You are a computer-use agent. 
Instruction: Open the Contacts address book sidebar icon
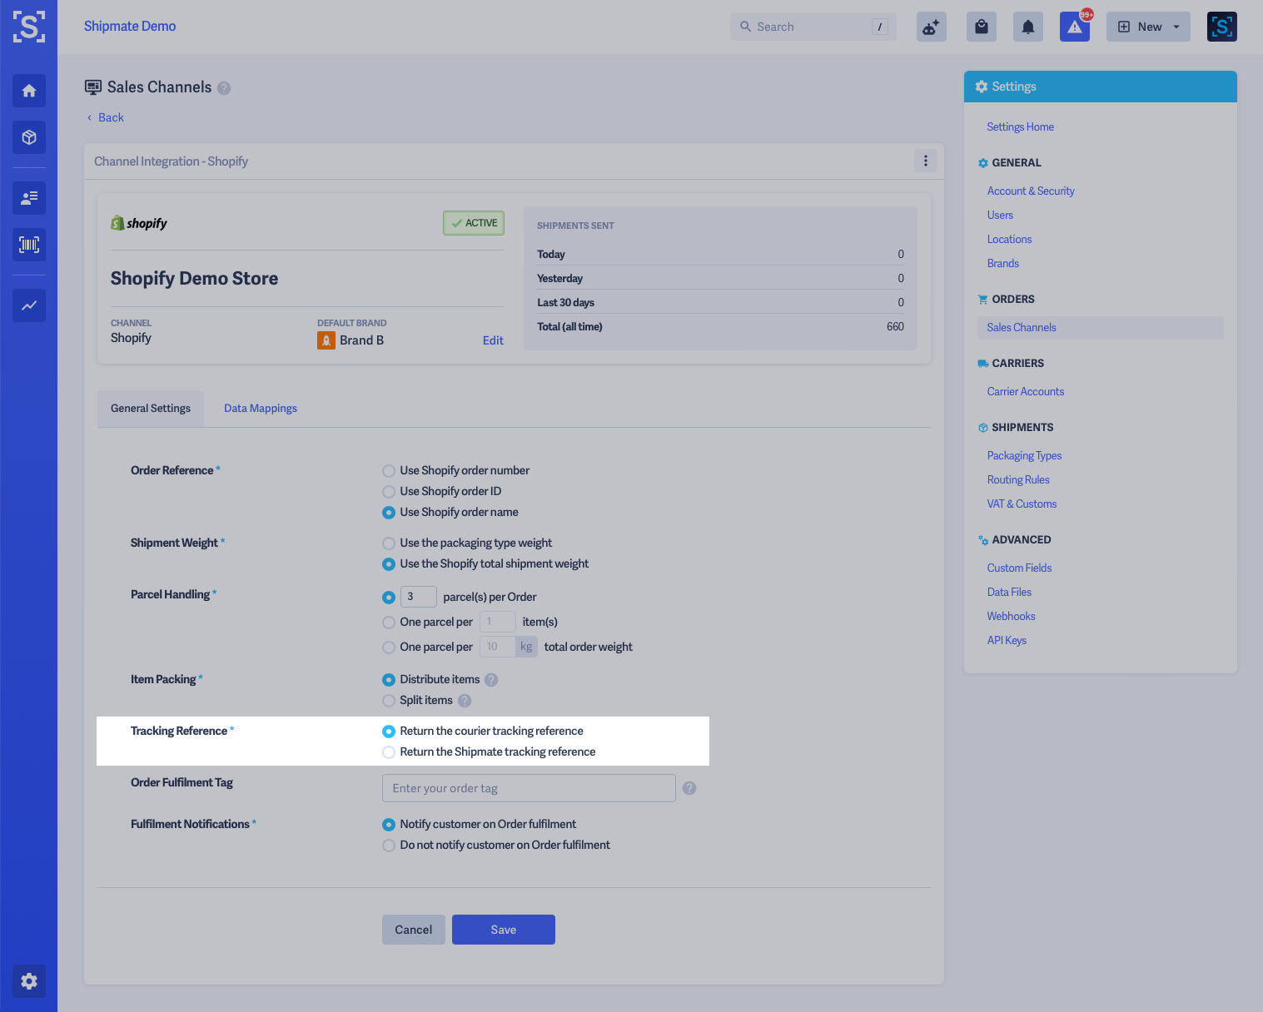pos(28,198)
